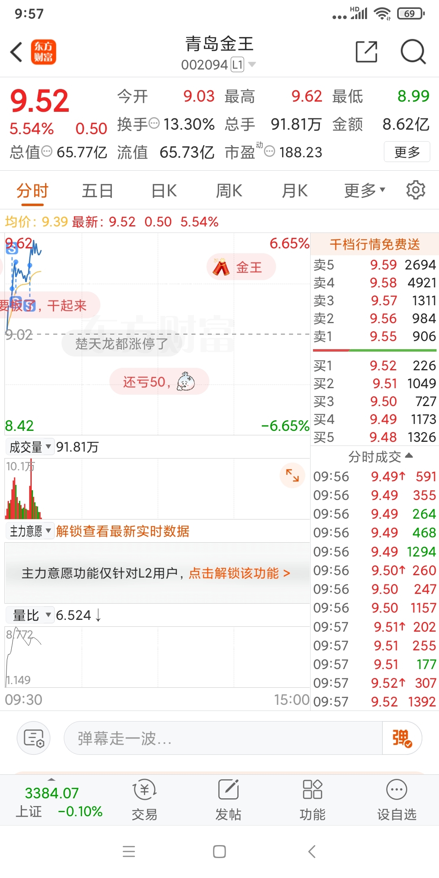This screenshot has height=878, width=439.
Task: Tap the info icon beside 市盈
Action: tap(269, 151)
